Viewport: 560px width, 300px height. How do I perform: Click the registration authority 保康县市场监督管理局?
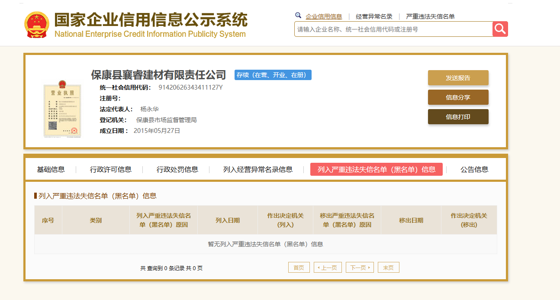tap(167, 120)
